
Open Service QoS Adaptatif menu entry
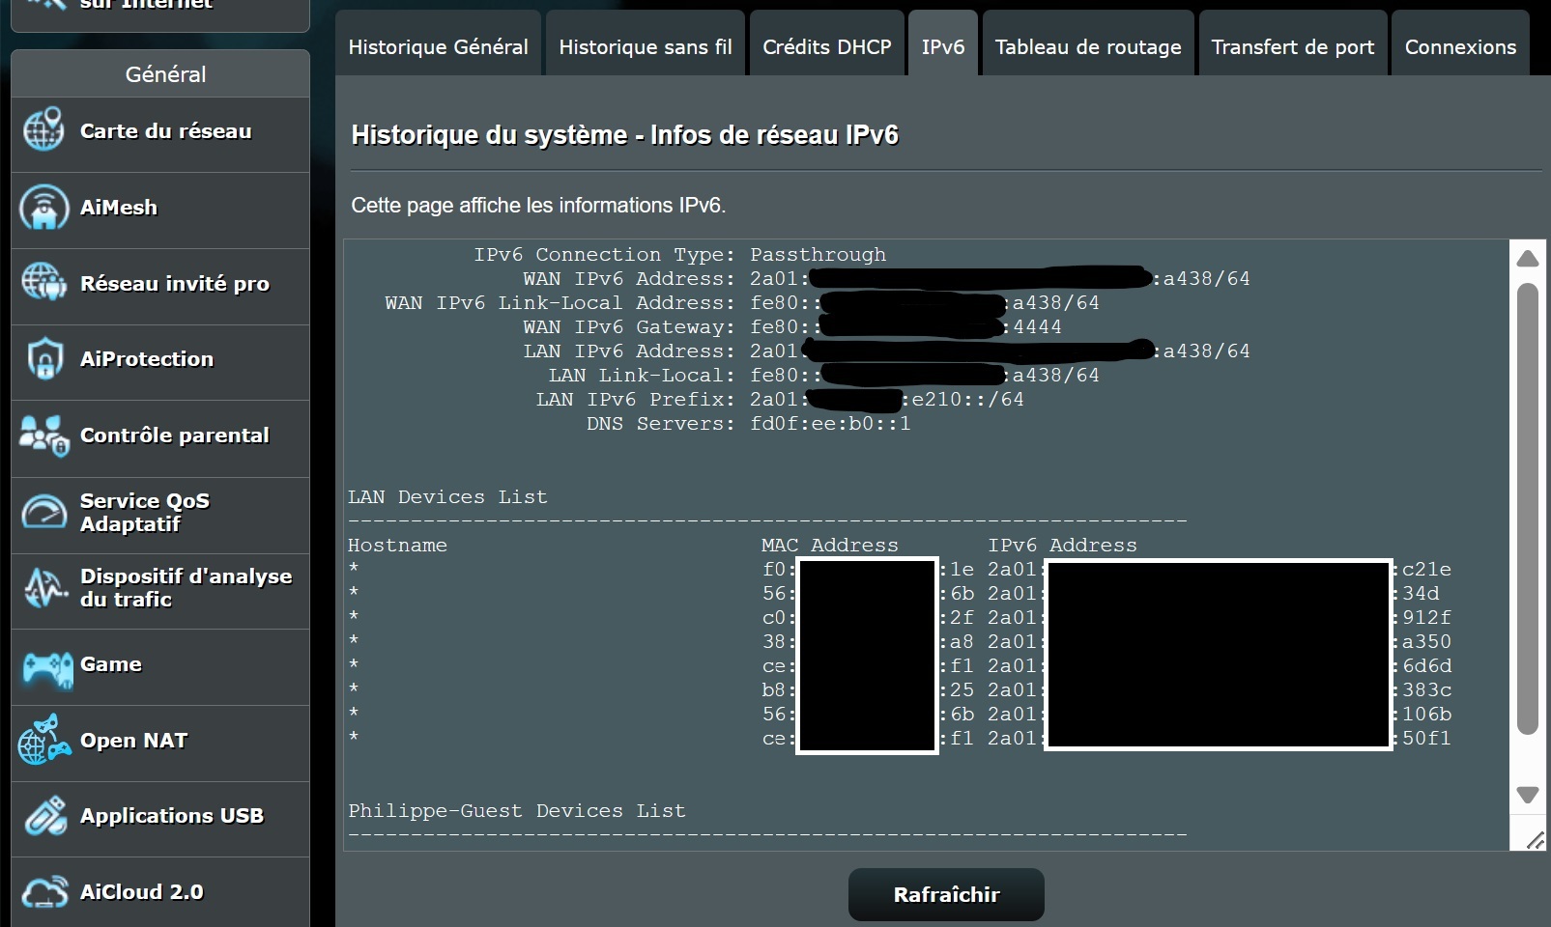[x=160, y=515]
